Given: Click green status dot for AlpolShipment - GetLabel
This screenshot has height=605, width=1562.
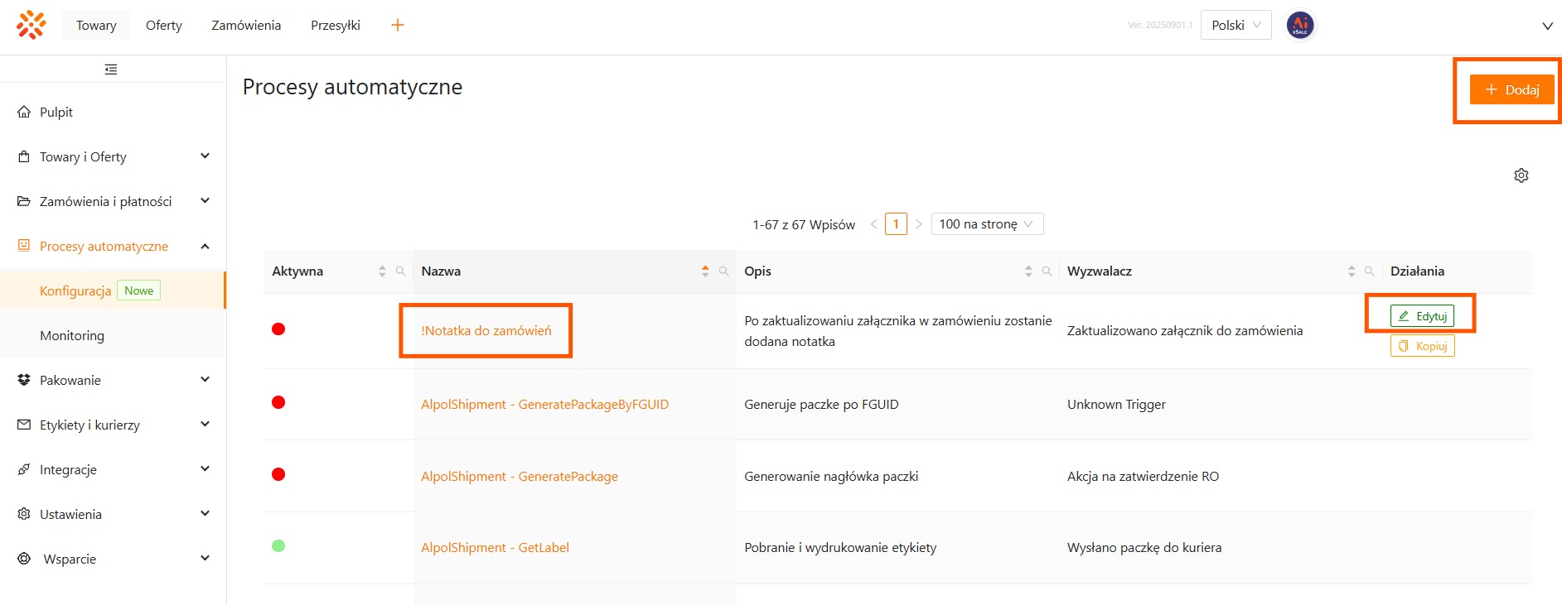Looking at the screenshot, I should (278, 546).
